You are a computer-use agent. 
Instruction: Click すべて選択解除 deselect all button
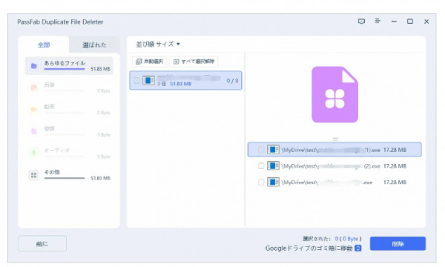pyautogui.click(x=194, y=62)
